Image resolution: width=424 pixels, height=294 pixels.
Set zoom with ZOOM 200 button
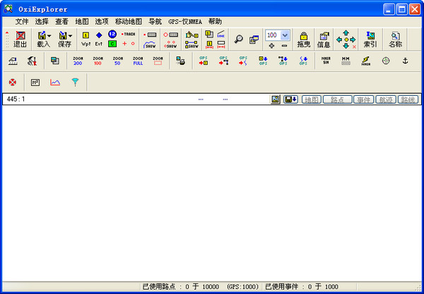click(x=78, y=61)
